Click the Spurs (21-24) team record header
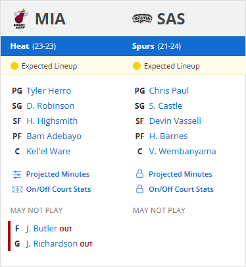The height and width of the screenshot is (267, 246). click(157, 46)
